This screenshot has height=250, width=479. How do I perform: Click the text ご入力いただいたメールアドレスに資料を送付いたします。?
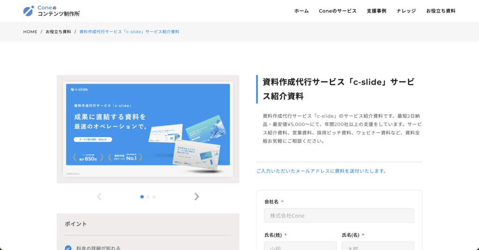pyautogui.click(x=322, y=171)
